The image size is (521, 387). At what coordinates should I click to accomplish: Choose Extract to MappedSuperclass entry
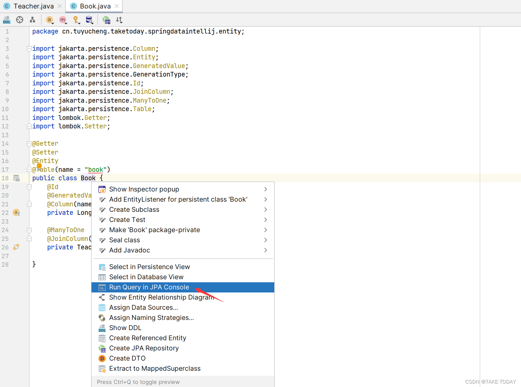183,368
